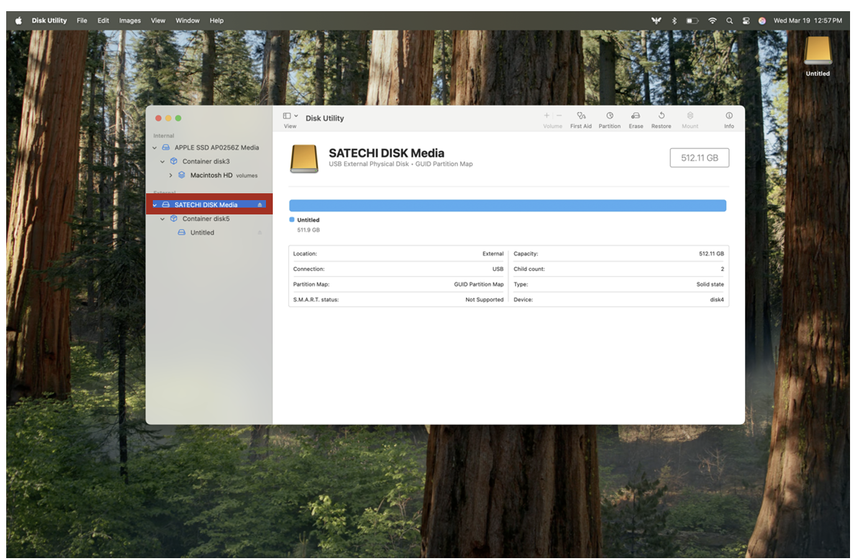This screenshot has width=855, height=560.
Task: Eject SATECHI DISK Media via eject icon
Action: point(260,205)
